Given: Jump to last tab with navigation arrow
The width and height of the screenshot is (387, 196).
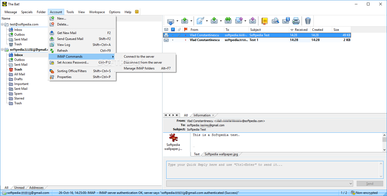Looking at the screenshot, I should point(177,115).
